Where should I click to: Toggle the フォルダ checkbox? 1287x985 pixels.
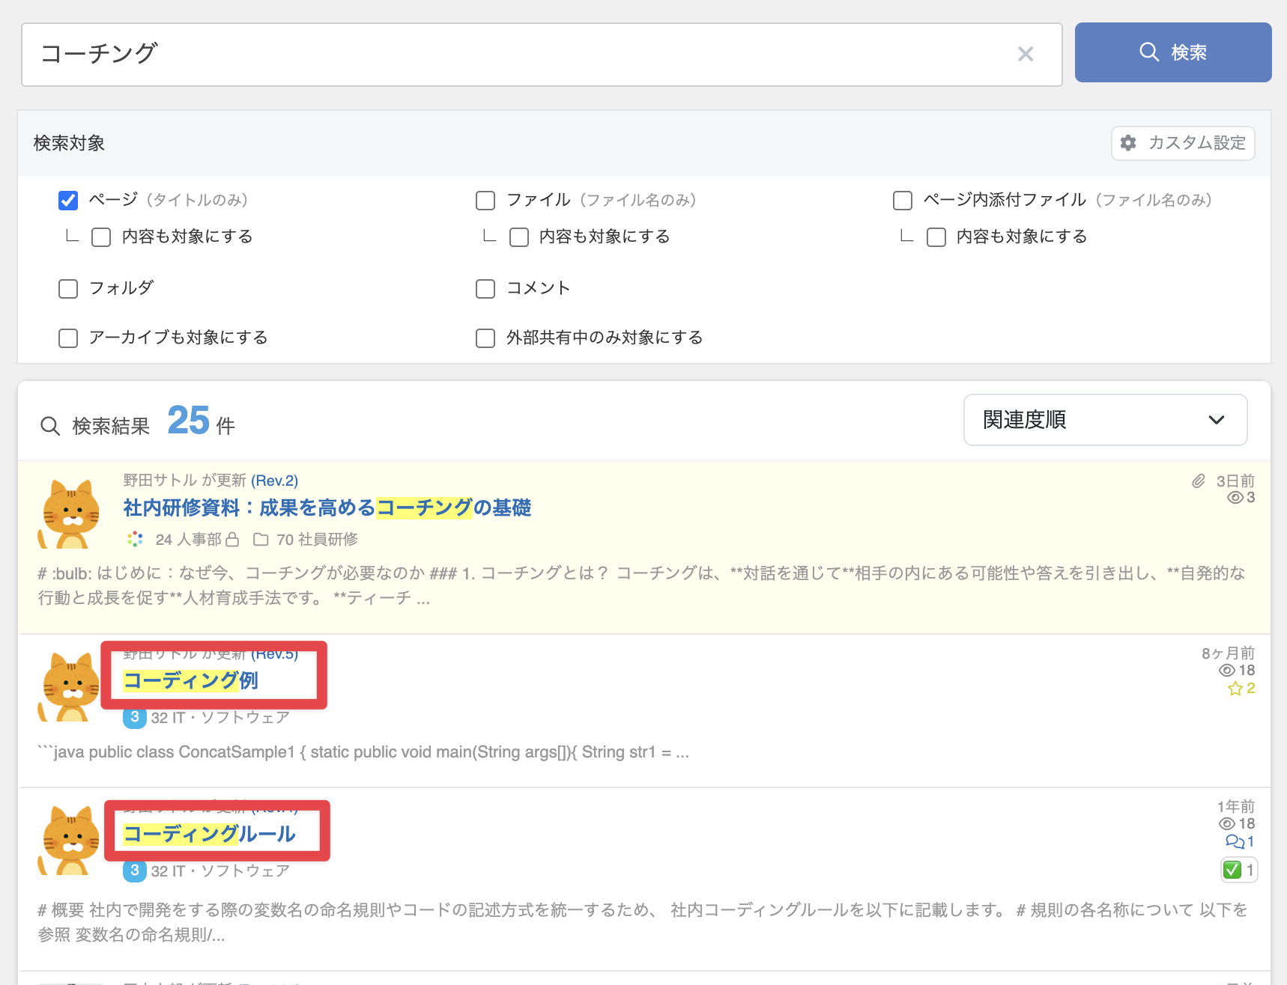(x=68, y=289)
